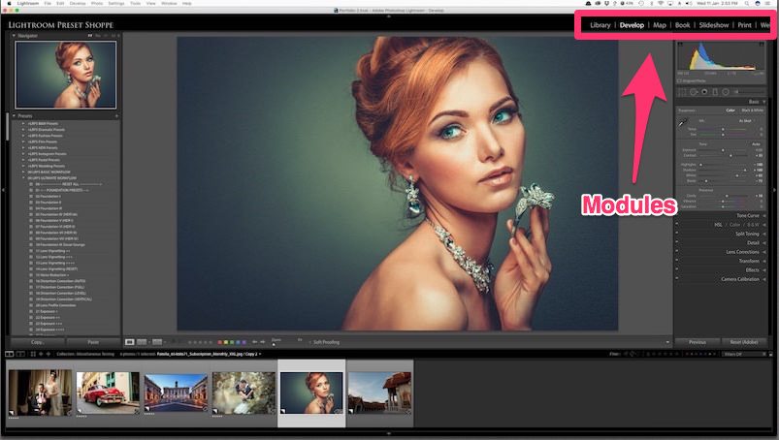Show Grid view icon in filmstrip bar
Image resolution: width=779 pixels, height=440 pixels.
33,354
